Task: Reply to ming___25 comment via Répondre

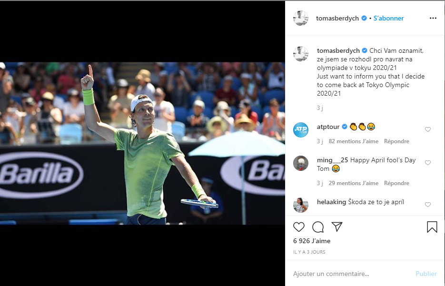Action: pyautogui.click(x=396, y=183)
